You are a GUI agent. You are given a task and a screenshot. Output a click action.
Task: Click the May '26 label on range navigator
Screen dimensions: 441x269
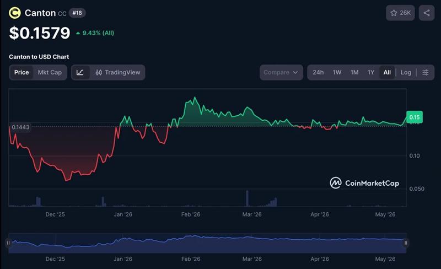tap(385, 259)
